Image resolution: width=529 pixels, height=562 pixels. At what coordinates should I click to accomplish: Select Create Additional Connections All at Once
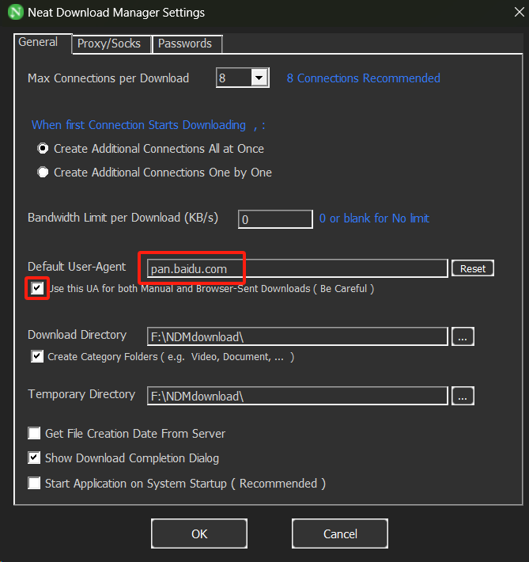point(43,149)
